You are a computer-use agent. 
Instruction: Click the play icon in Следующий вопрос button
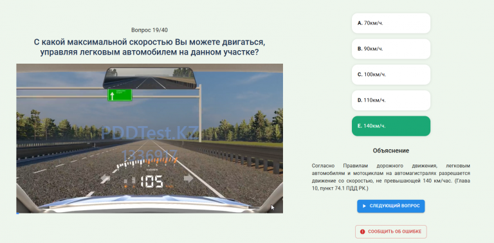(x=364, y=206)
